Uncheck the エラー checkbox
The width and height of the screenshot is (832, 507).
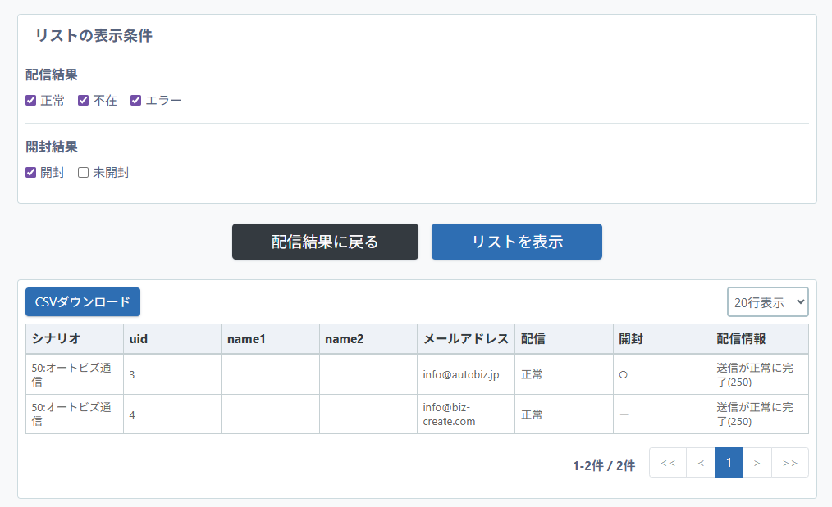[x=136, y=101]
